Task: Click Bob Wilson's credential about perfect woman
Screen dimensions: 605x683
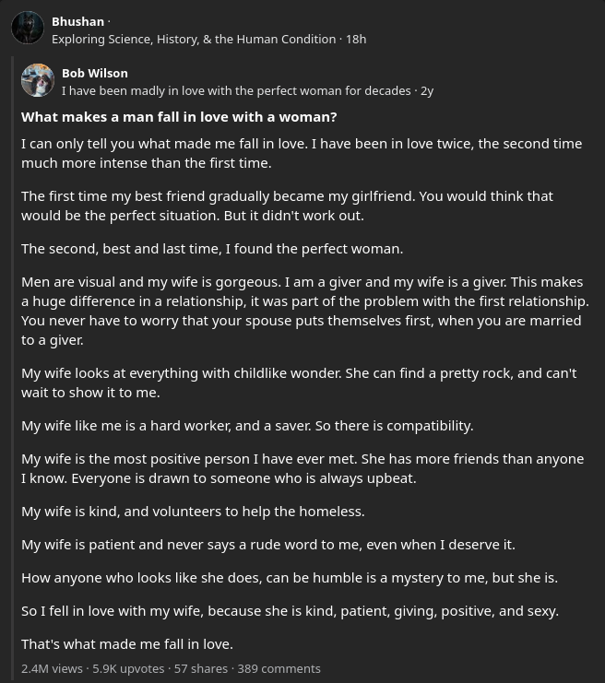Action: click(236, 90)
